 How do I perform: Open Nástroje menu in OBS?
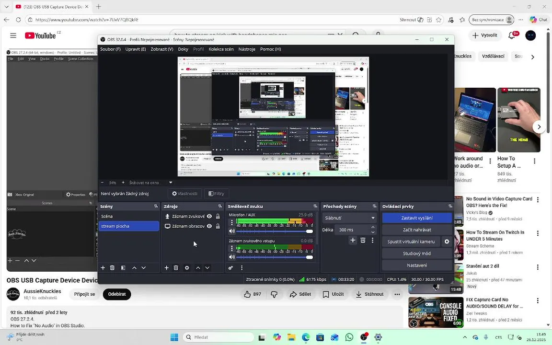click(x=247, y=49)
